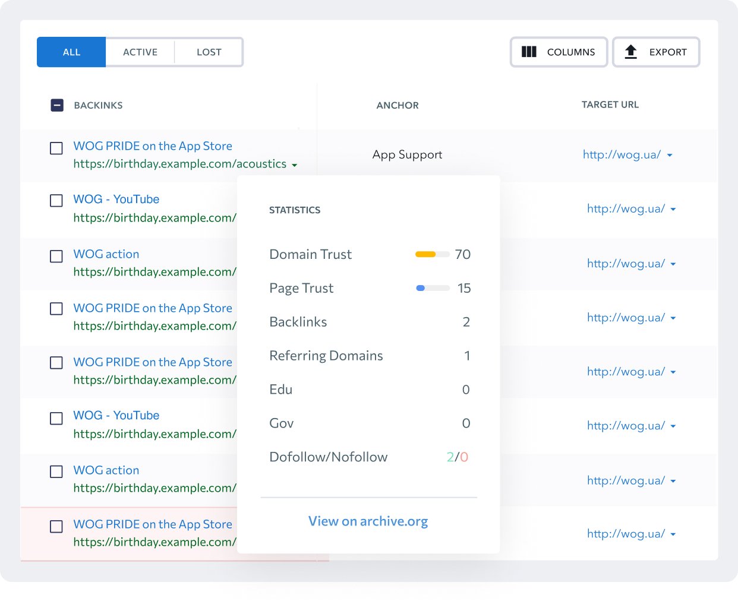
Task: Open the first WOG action title link
Action: [106, 254]
